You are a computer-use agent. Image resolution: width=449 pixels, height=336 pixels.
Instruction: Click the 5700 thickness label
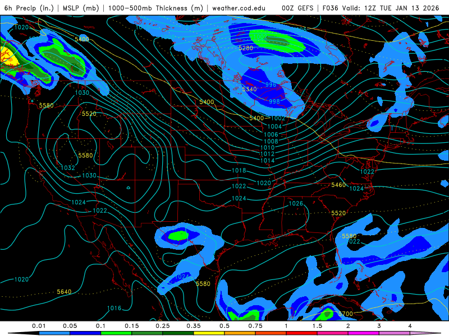[346, 314]
